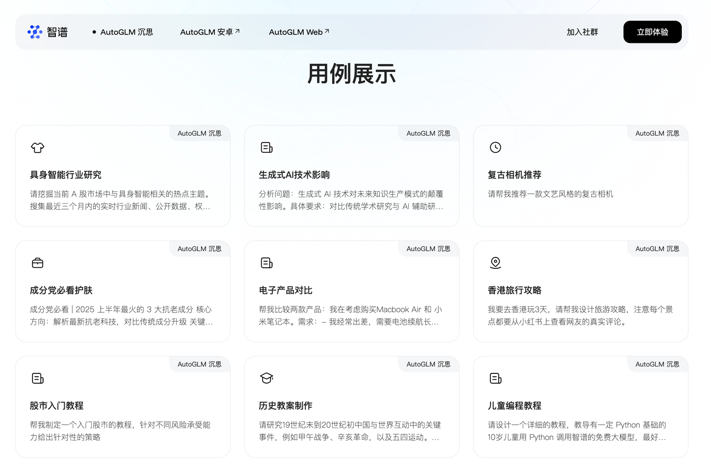This screenshot has width=711, height=473.
Task: Click 加入社群 in the navigation bar
Action: click(582, 32)
